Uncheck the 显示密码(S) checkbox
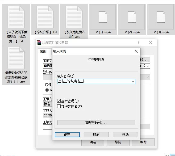 coord(59,101)
